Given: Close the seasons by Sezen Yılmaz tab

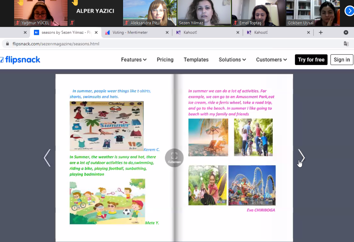Looking at the screenshot, I should coord(96,33).
